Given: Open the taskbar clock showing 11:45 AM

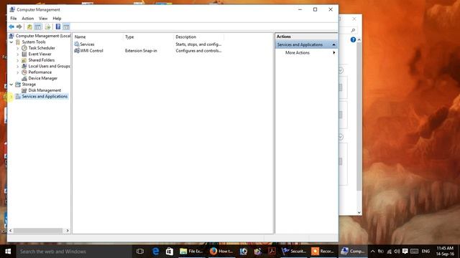Looking at the screenshot, I should coord(445,252).
